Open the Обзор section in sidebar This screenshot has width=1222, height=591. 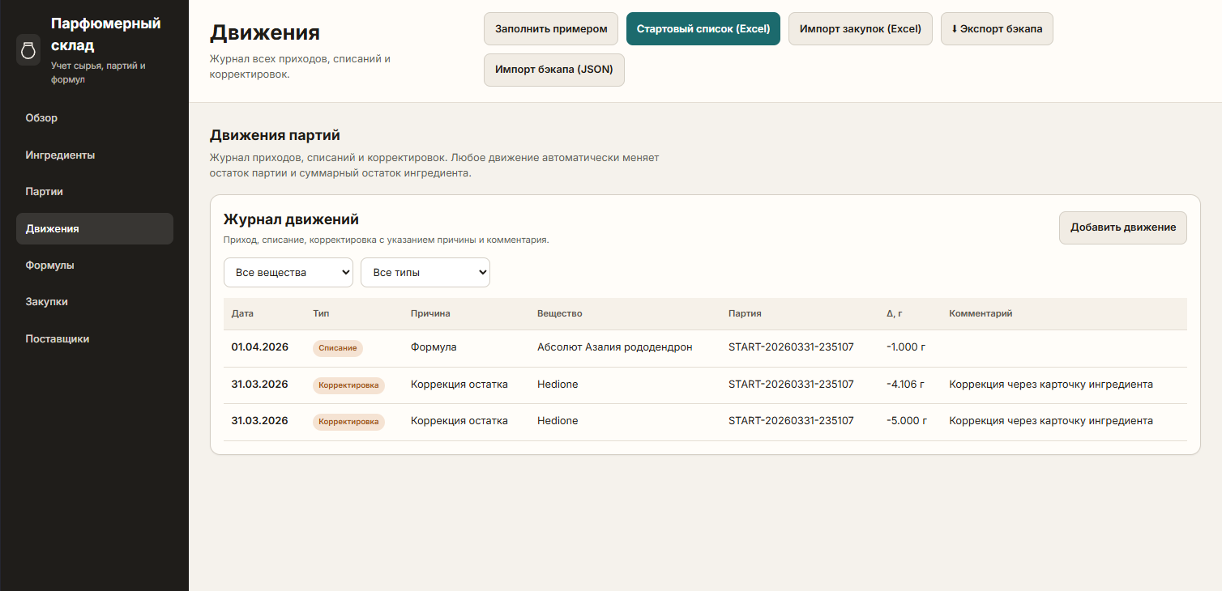(x=41, y=118)
